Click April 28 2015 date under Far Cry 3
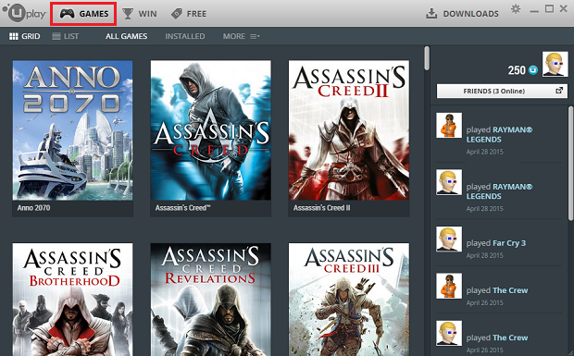The width and height of the screenshot is (574, 356). click(485, 255)
